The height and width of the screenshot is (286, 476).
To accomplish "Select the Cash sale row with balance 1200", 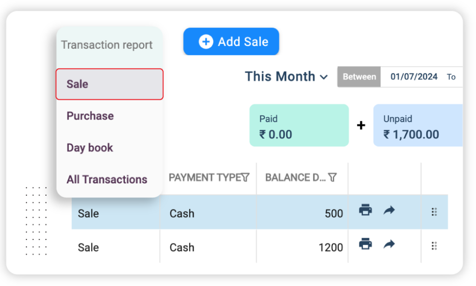I will [209, 247].
